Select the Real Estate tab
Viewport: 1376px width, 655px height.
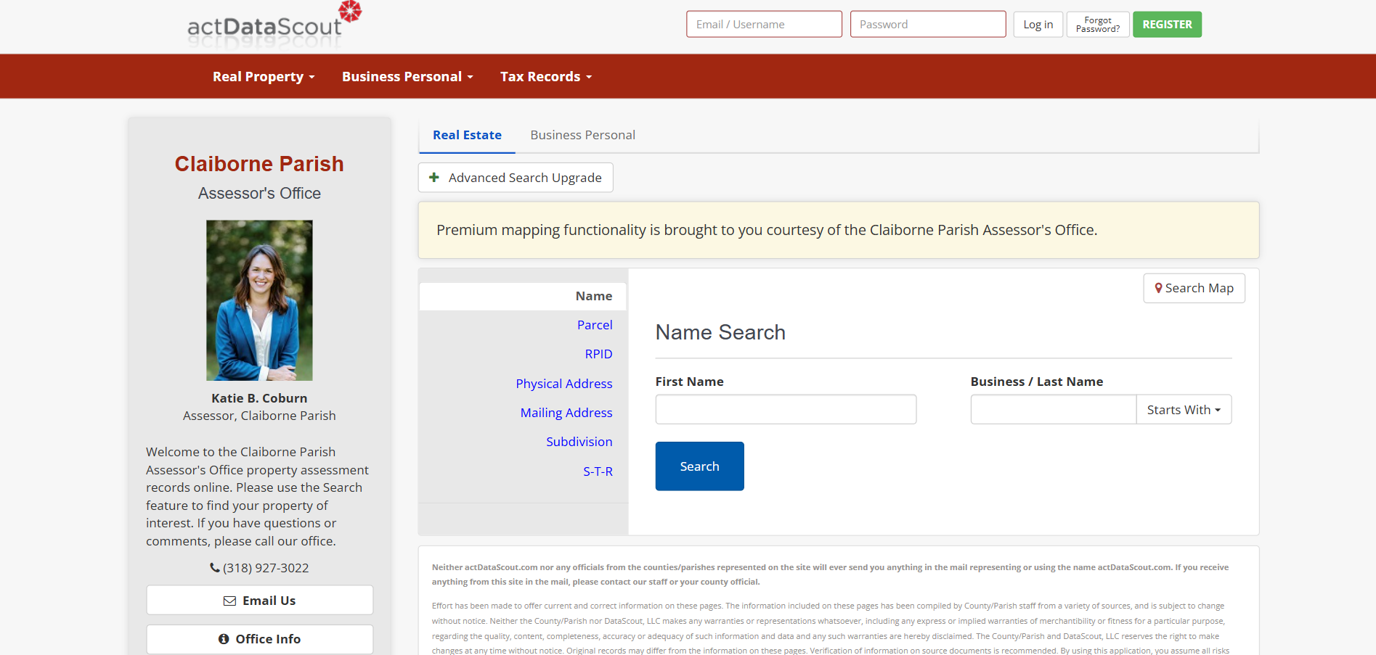click(467, 135)
